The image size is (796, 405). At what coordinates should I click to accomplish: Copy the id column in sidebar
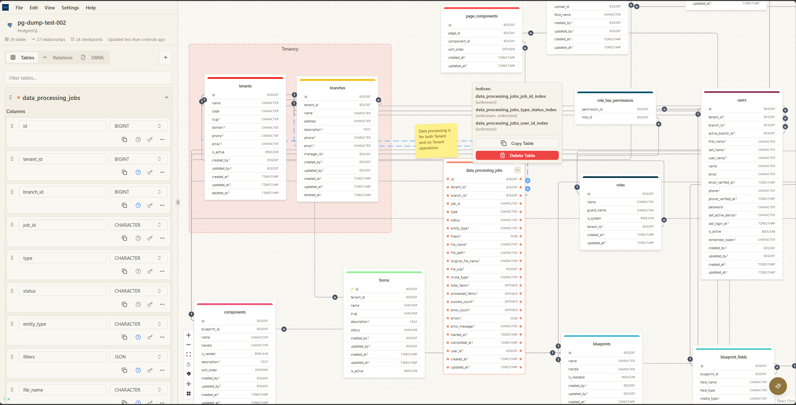click(x=124, y=139)
